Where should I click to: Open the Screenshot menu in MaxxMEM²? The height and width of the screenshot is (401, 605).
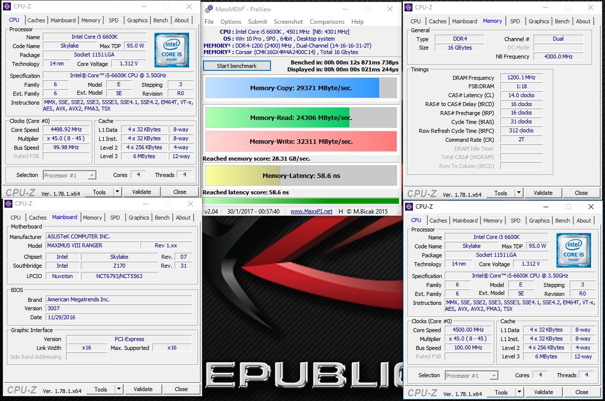click(x=288, y=21)
